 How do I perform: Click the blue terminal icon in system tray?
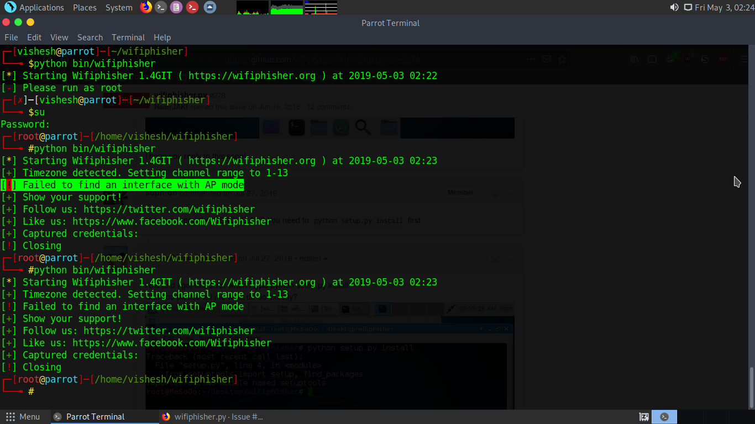click(x=664, y=416)
